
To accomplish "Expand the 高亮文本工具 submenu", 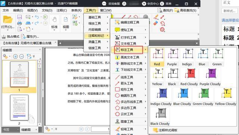I will pyautogui.click(x=130, y=57).
